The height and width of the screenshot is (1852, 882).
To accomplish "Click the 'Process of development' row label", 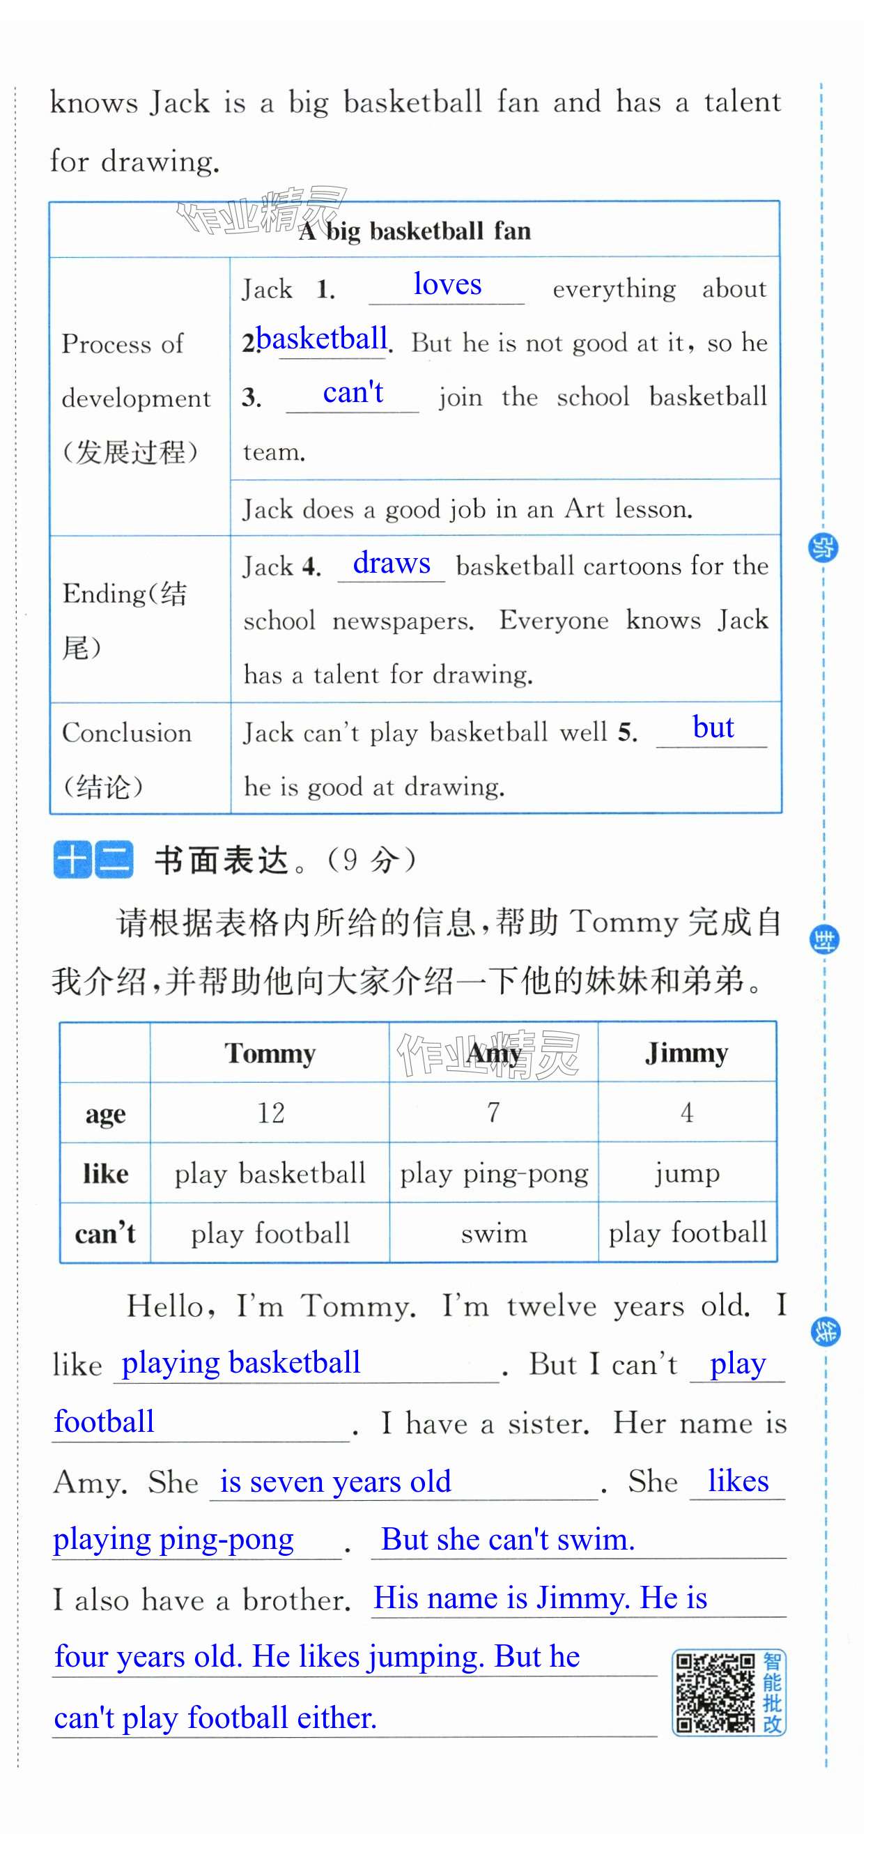I will [x=136, y=398].
